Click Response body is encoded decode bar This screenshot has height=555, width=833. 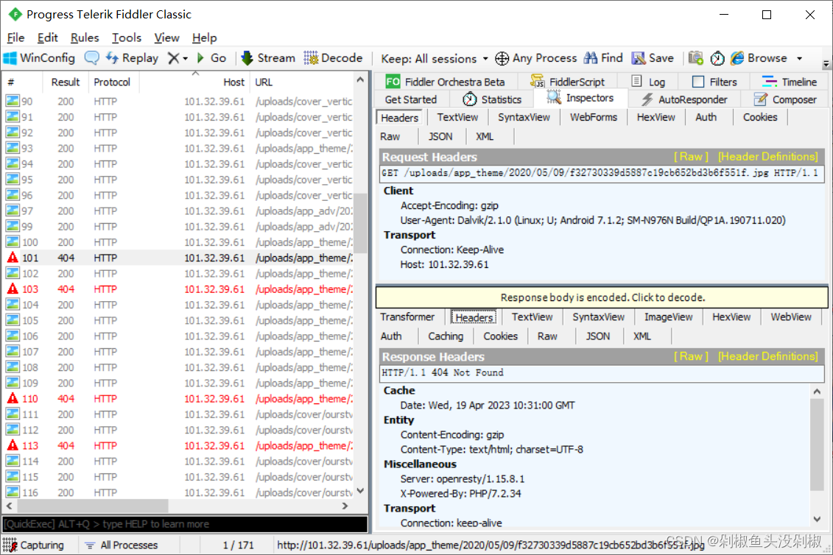click(x=602, y=297)
